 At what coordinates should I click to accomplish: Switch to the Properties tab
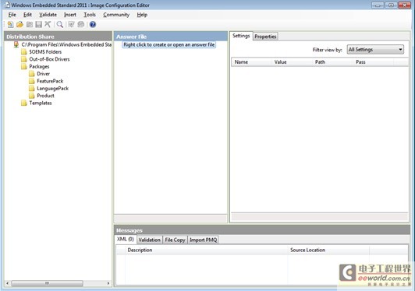pos(265,37)
